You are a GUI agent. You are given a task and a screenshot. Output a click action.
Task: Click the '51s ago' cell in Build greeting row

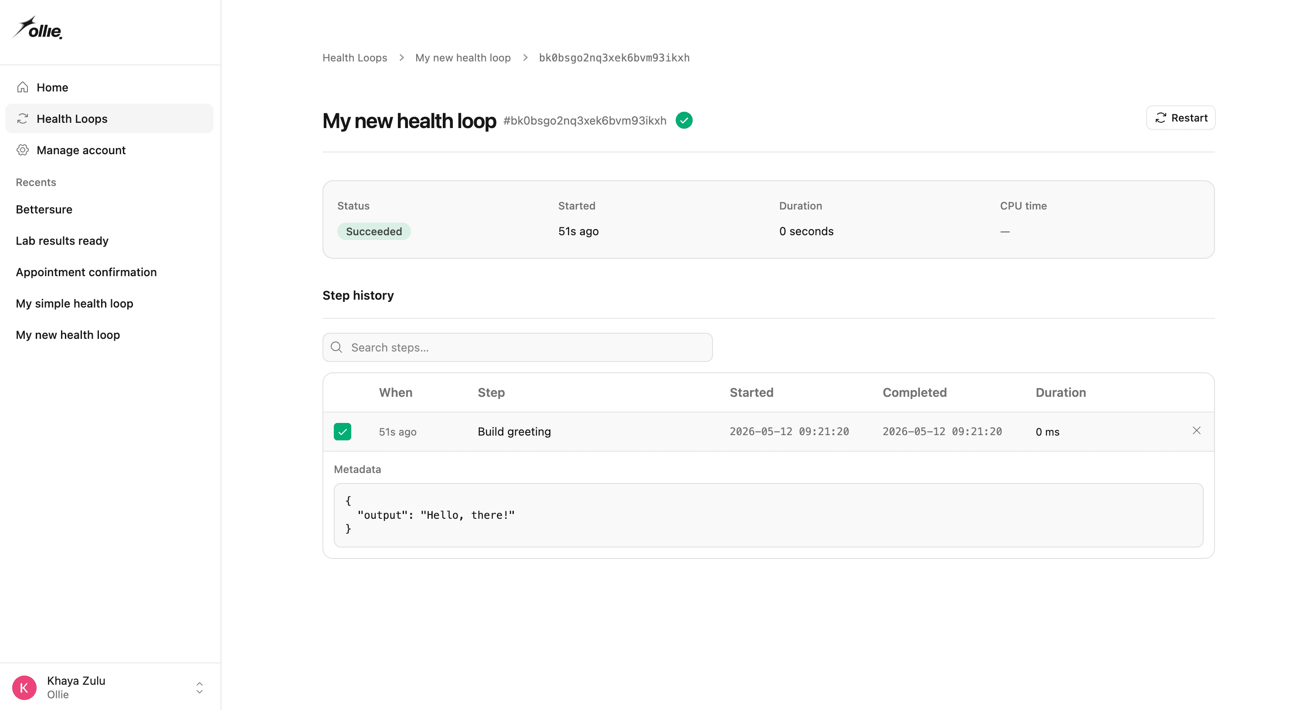[x=398, y=432]
